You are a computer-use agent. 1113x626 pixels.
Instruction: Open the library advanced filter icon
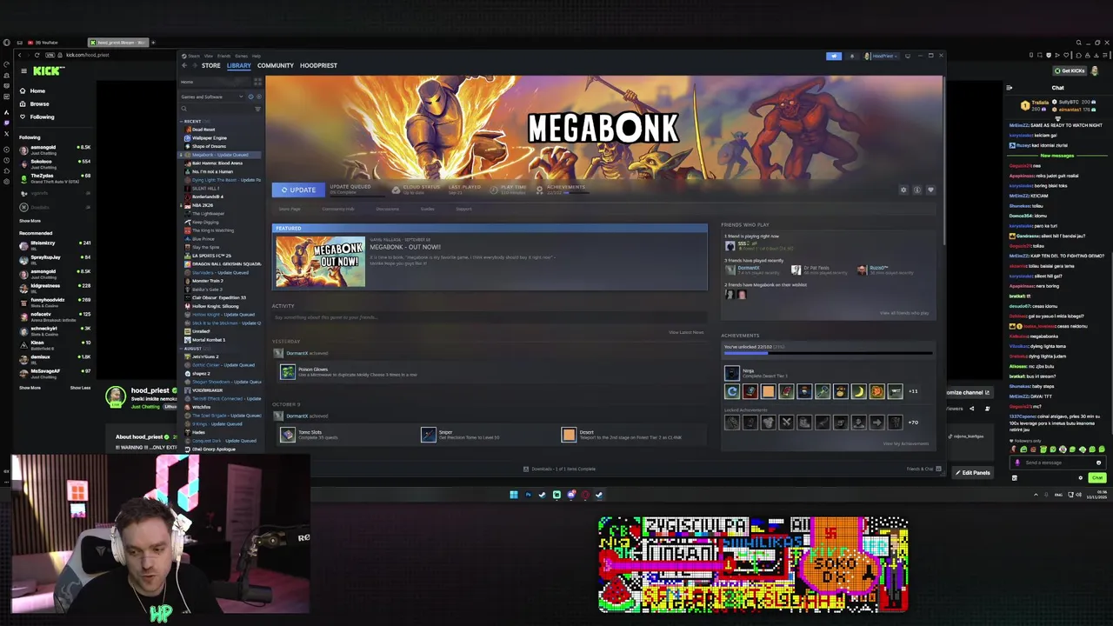tap(257, 109)
